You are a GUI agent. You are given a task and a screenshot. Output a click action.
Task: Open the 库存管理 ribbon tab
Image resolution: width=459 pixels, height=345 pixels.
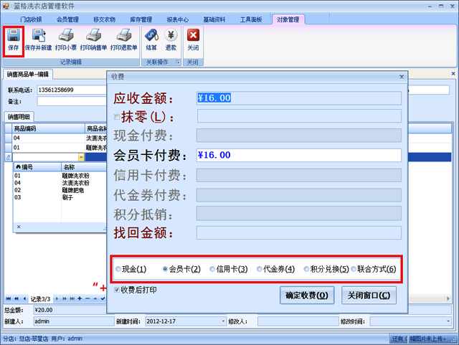pyautogui.click(x=141, y=19)
